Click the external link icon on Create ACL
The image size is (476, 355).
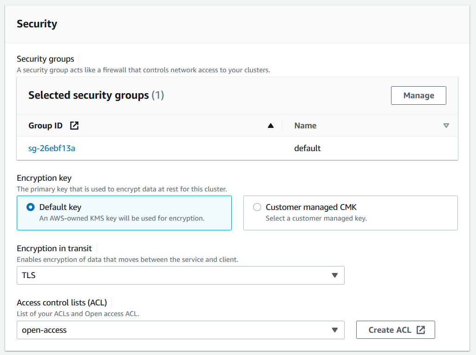tap(421, 330)
